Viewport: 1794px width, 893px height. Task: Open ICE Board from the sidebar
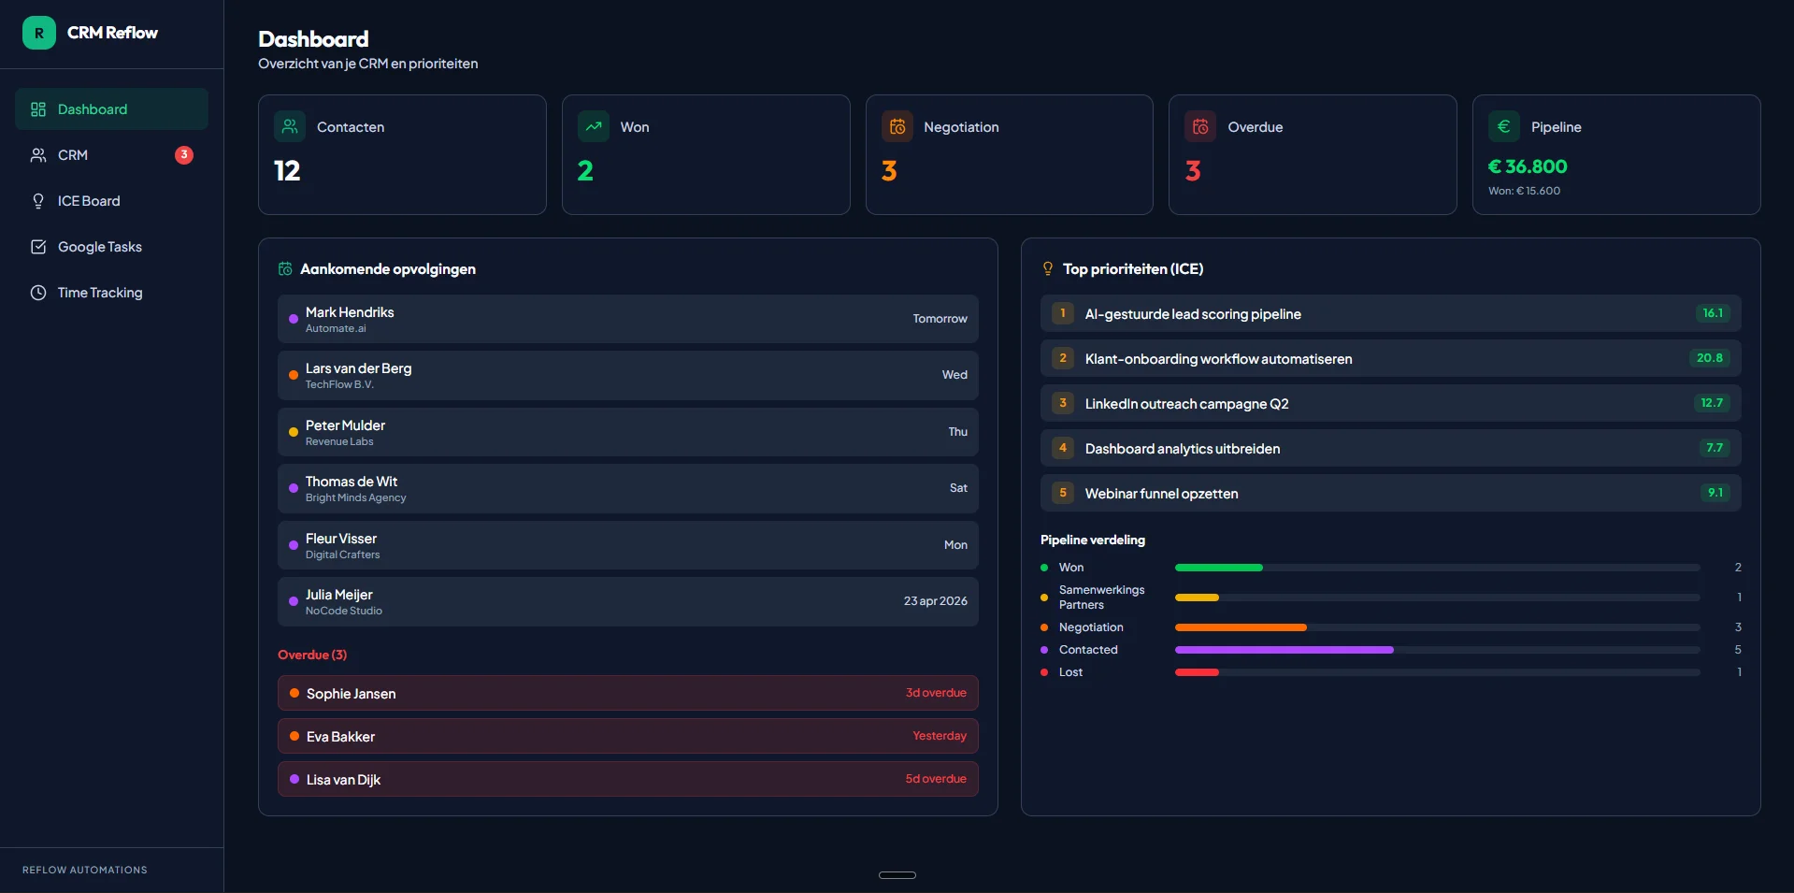(111, 201)
